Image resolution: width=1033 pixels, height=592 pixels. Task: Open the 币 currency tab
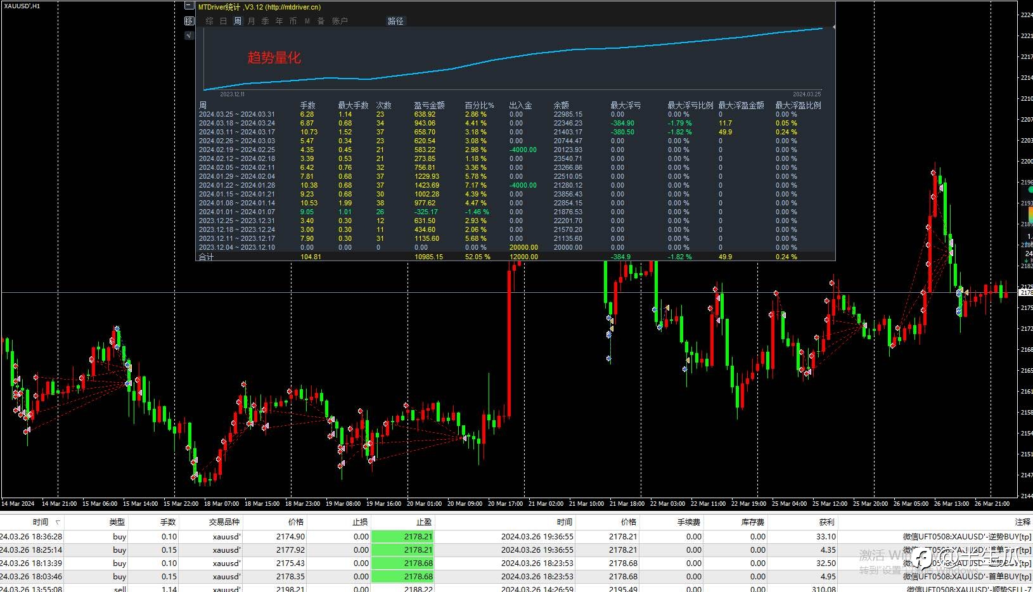point(293,21)
